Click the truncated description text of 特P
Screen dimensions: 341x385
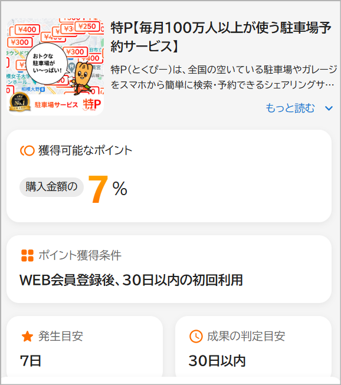224,77
